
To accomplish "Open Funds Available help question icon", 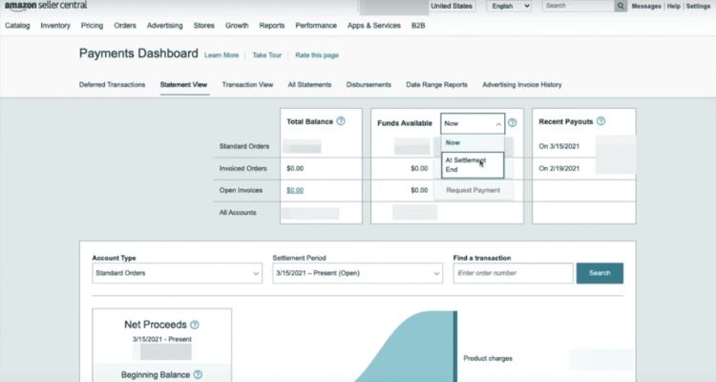I will point(513,122).
